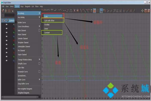The image size is (151, 101).
Task: Click the Graph Editor title bar icon
Action: pos(2,2)
